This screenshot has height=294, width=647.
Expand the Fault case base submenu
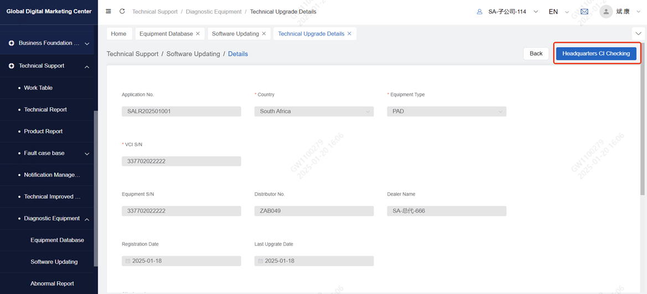pos(87,154)
